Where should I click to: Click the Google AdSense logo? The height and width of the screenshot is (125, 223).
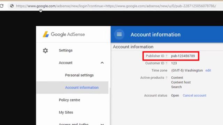64,34
